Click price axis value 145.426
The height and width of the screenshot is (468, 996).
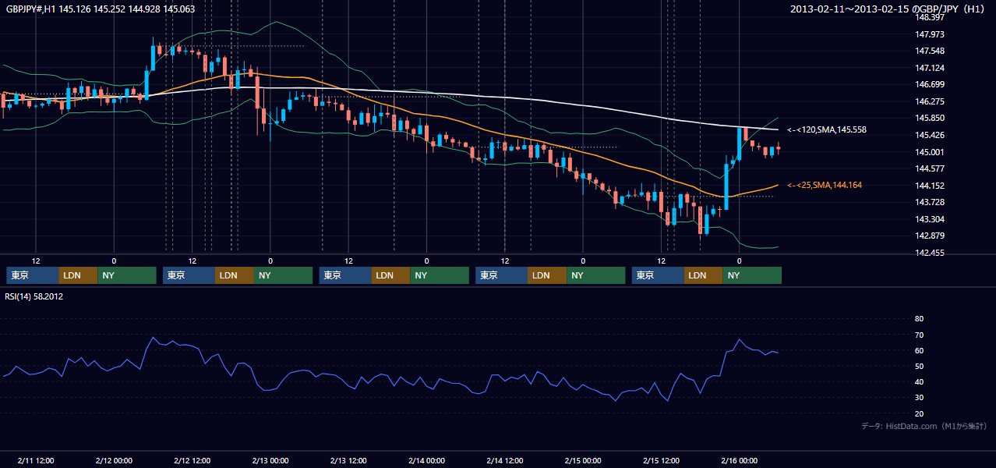point(930,135)
